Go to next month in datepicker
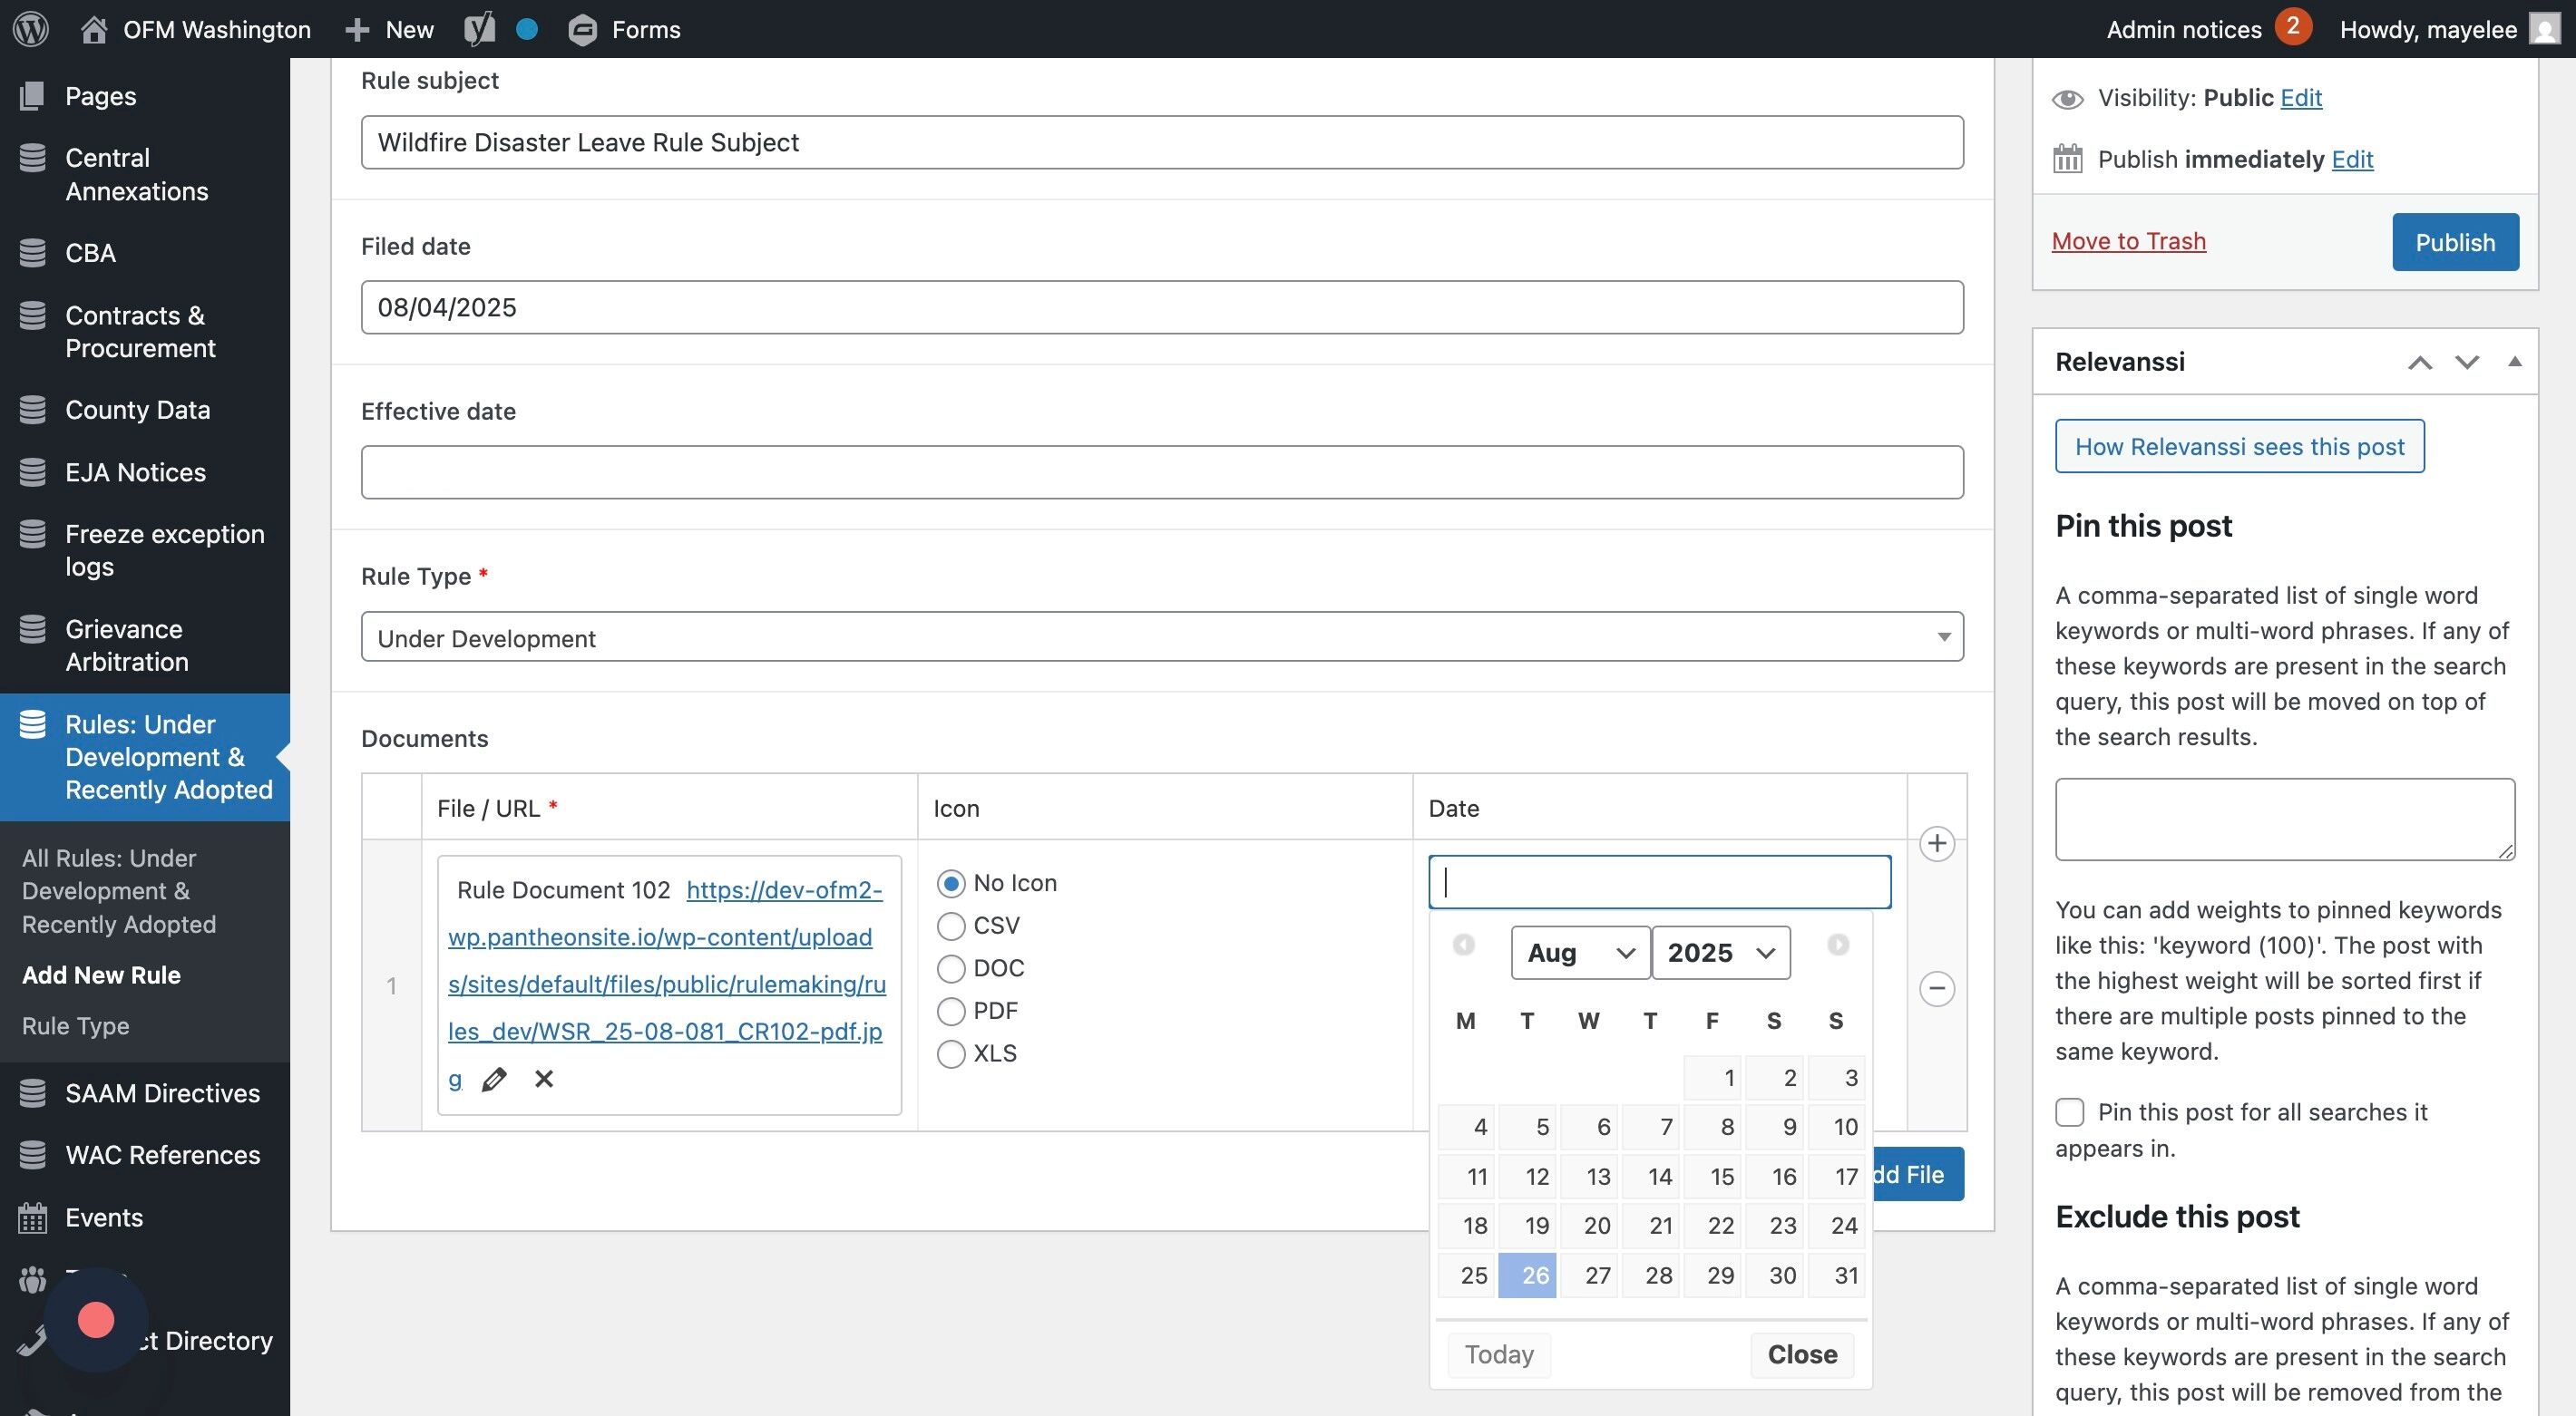This screenshot has width=2576, height=1416. coord(1837,945)
